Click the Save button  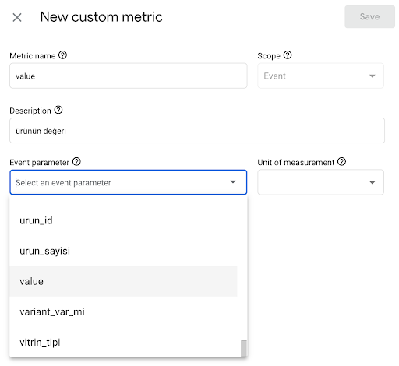(x=369, y=16)
